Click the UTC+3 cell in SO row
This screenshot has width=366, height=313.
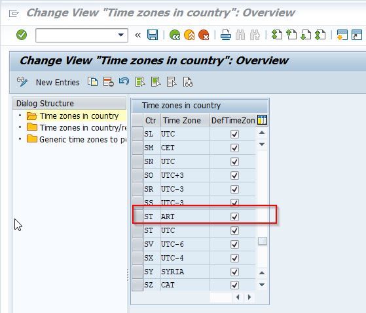185,175
